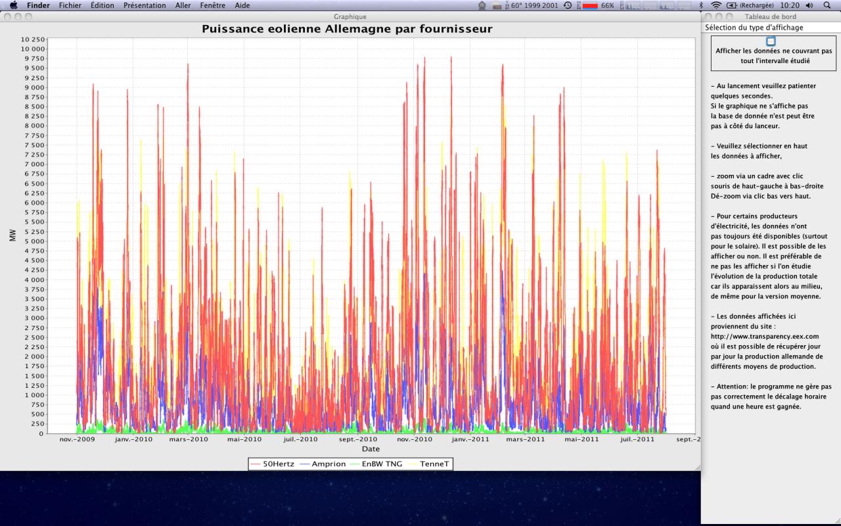Click the janv.-2010 date tick label
This screenshot has width=841, height=526.
coord(133,439)
